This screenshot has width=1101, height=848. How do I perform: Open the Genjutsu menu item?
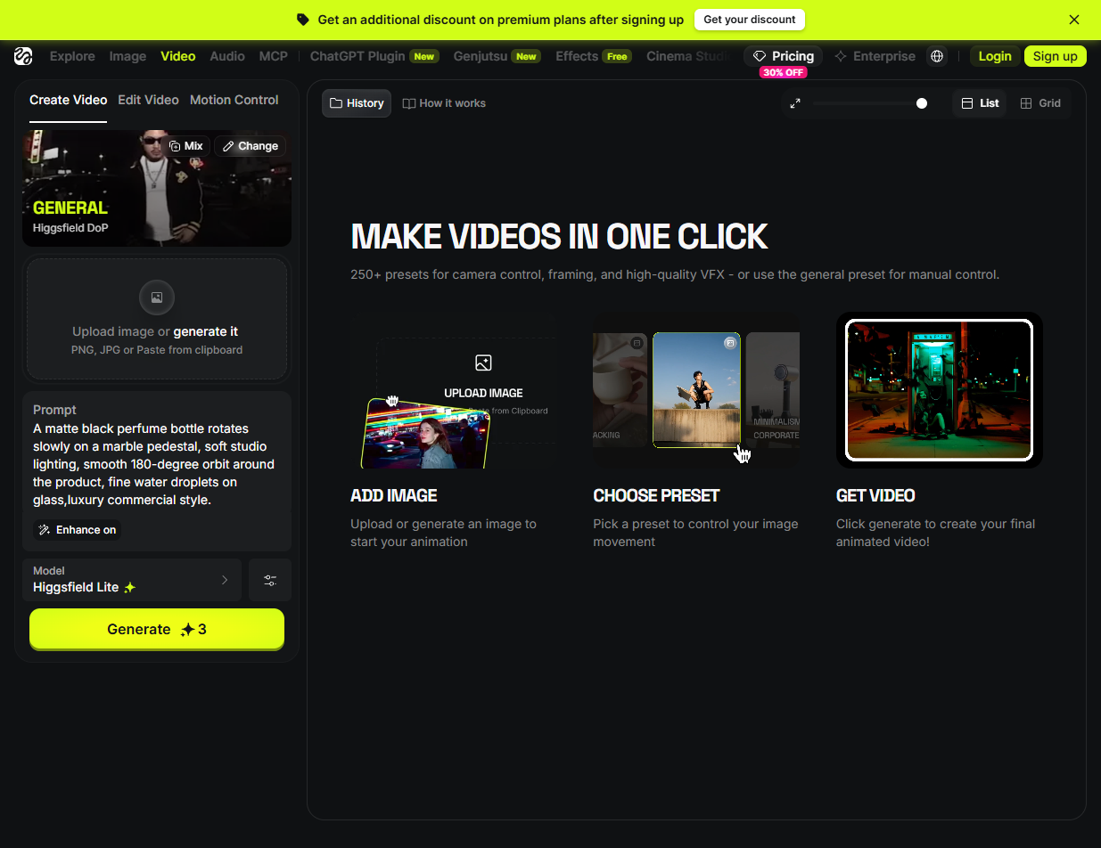pyautogui.click(x=497, y=56)
